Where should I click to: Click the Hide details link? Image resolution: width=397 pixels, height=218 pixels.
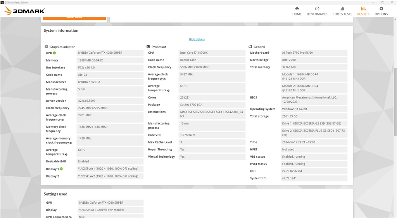point(197,39)
